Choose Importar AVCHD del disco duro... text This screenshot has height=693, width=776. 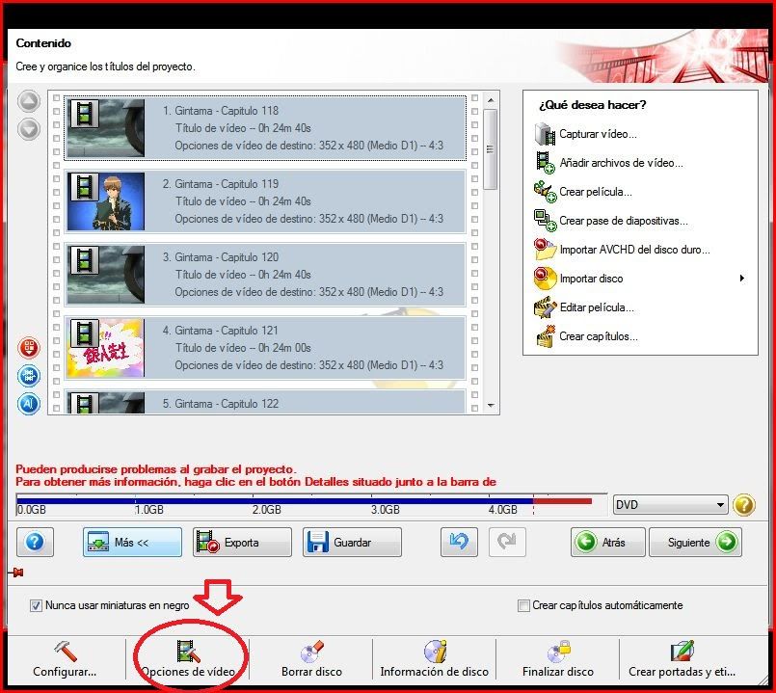click(635, 250)
